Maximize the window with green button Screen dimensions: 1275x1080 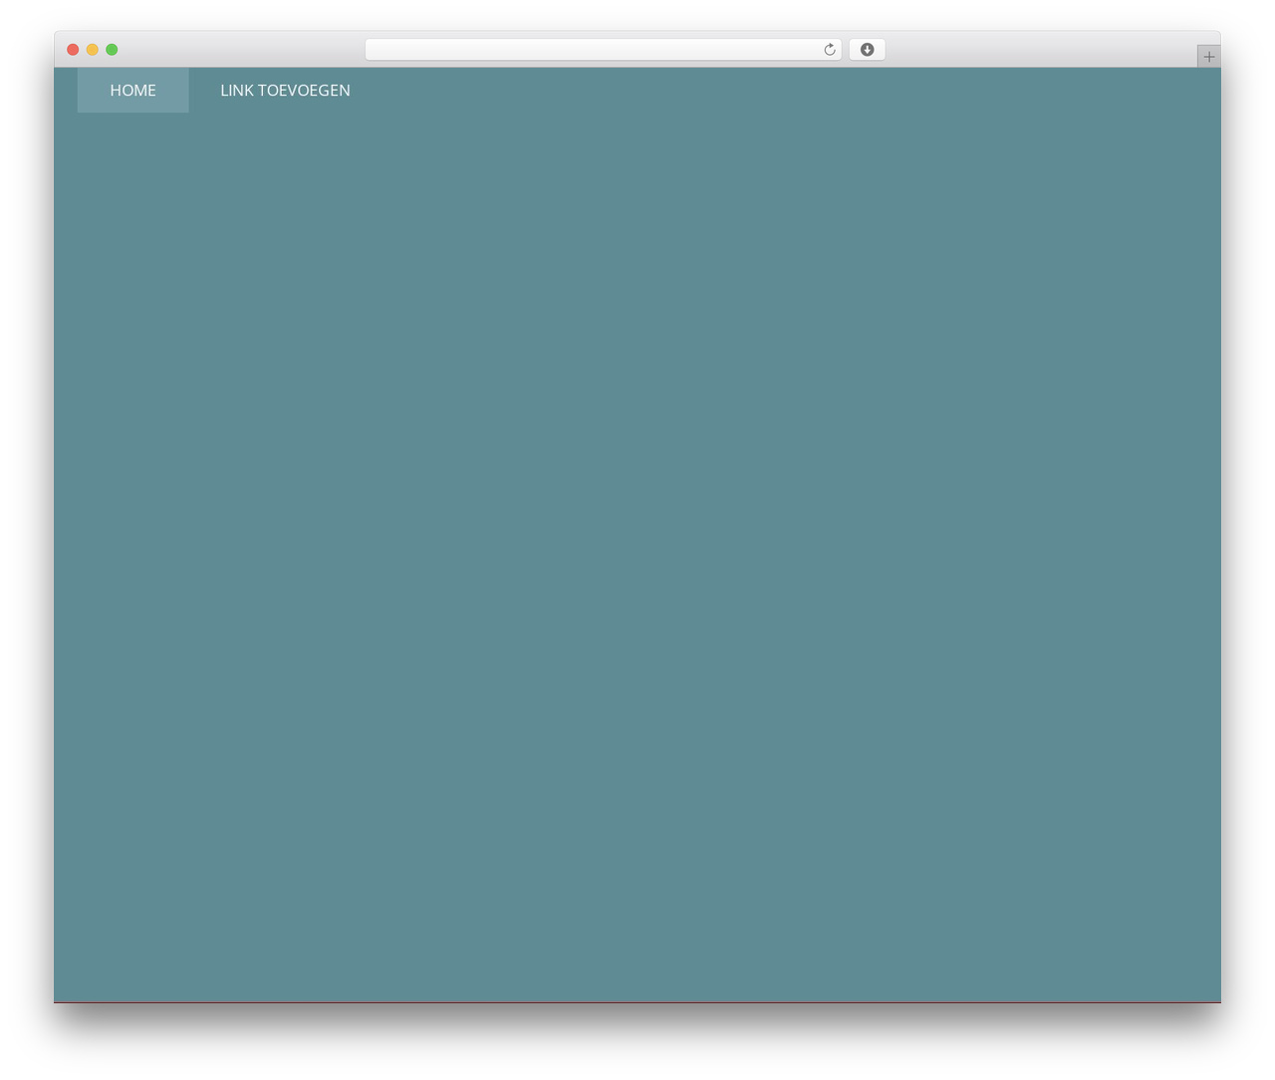112,50
